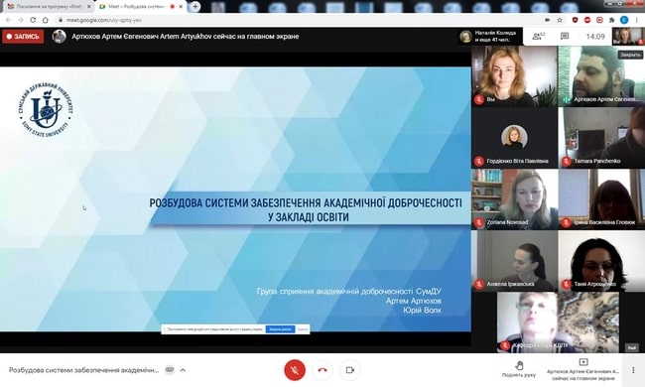The height and width of the screenshot is (387, 645).
Task: Select Ірина Василівна's video tile
Action: 601,199
